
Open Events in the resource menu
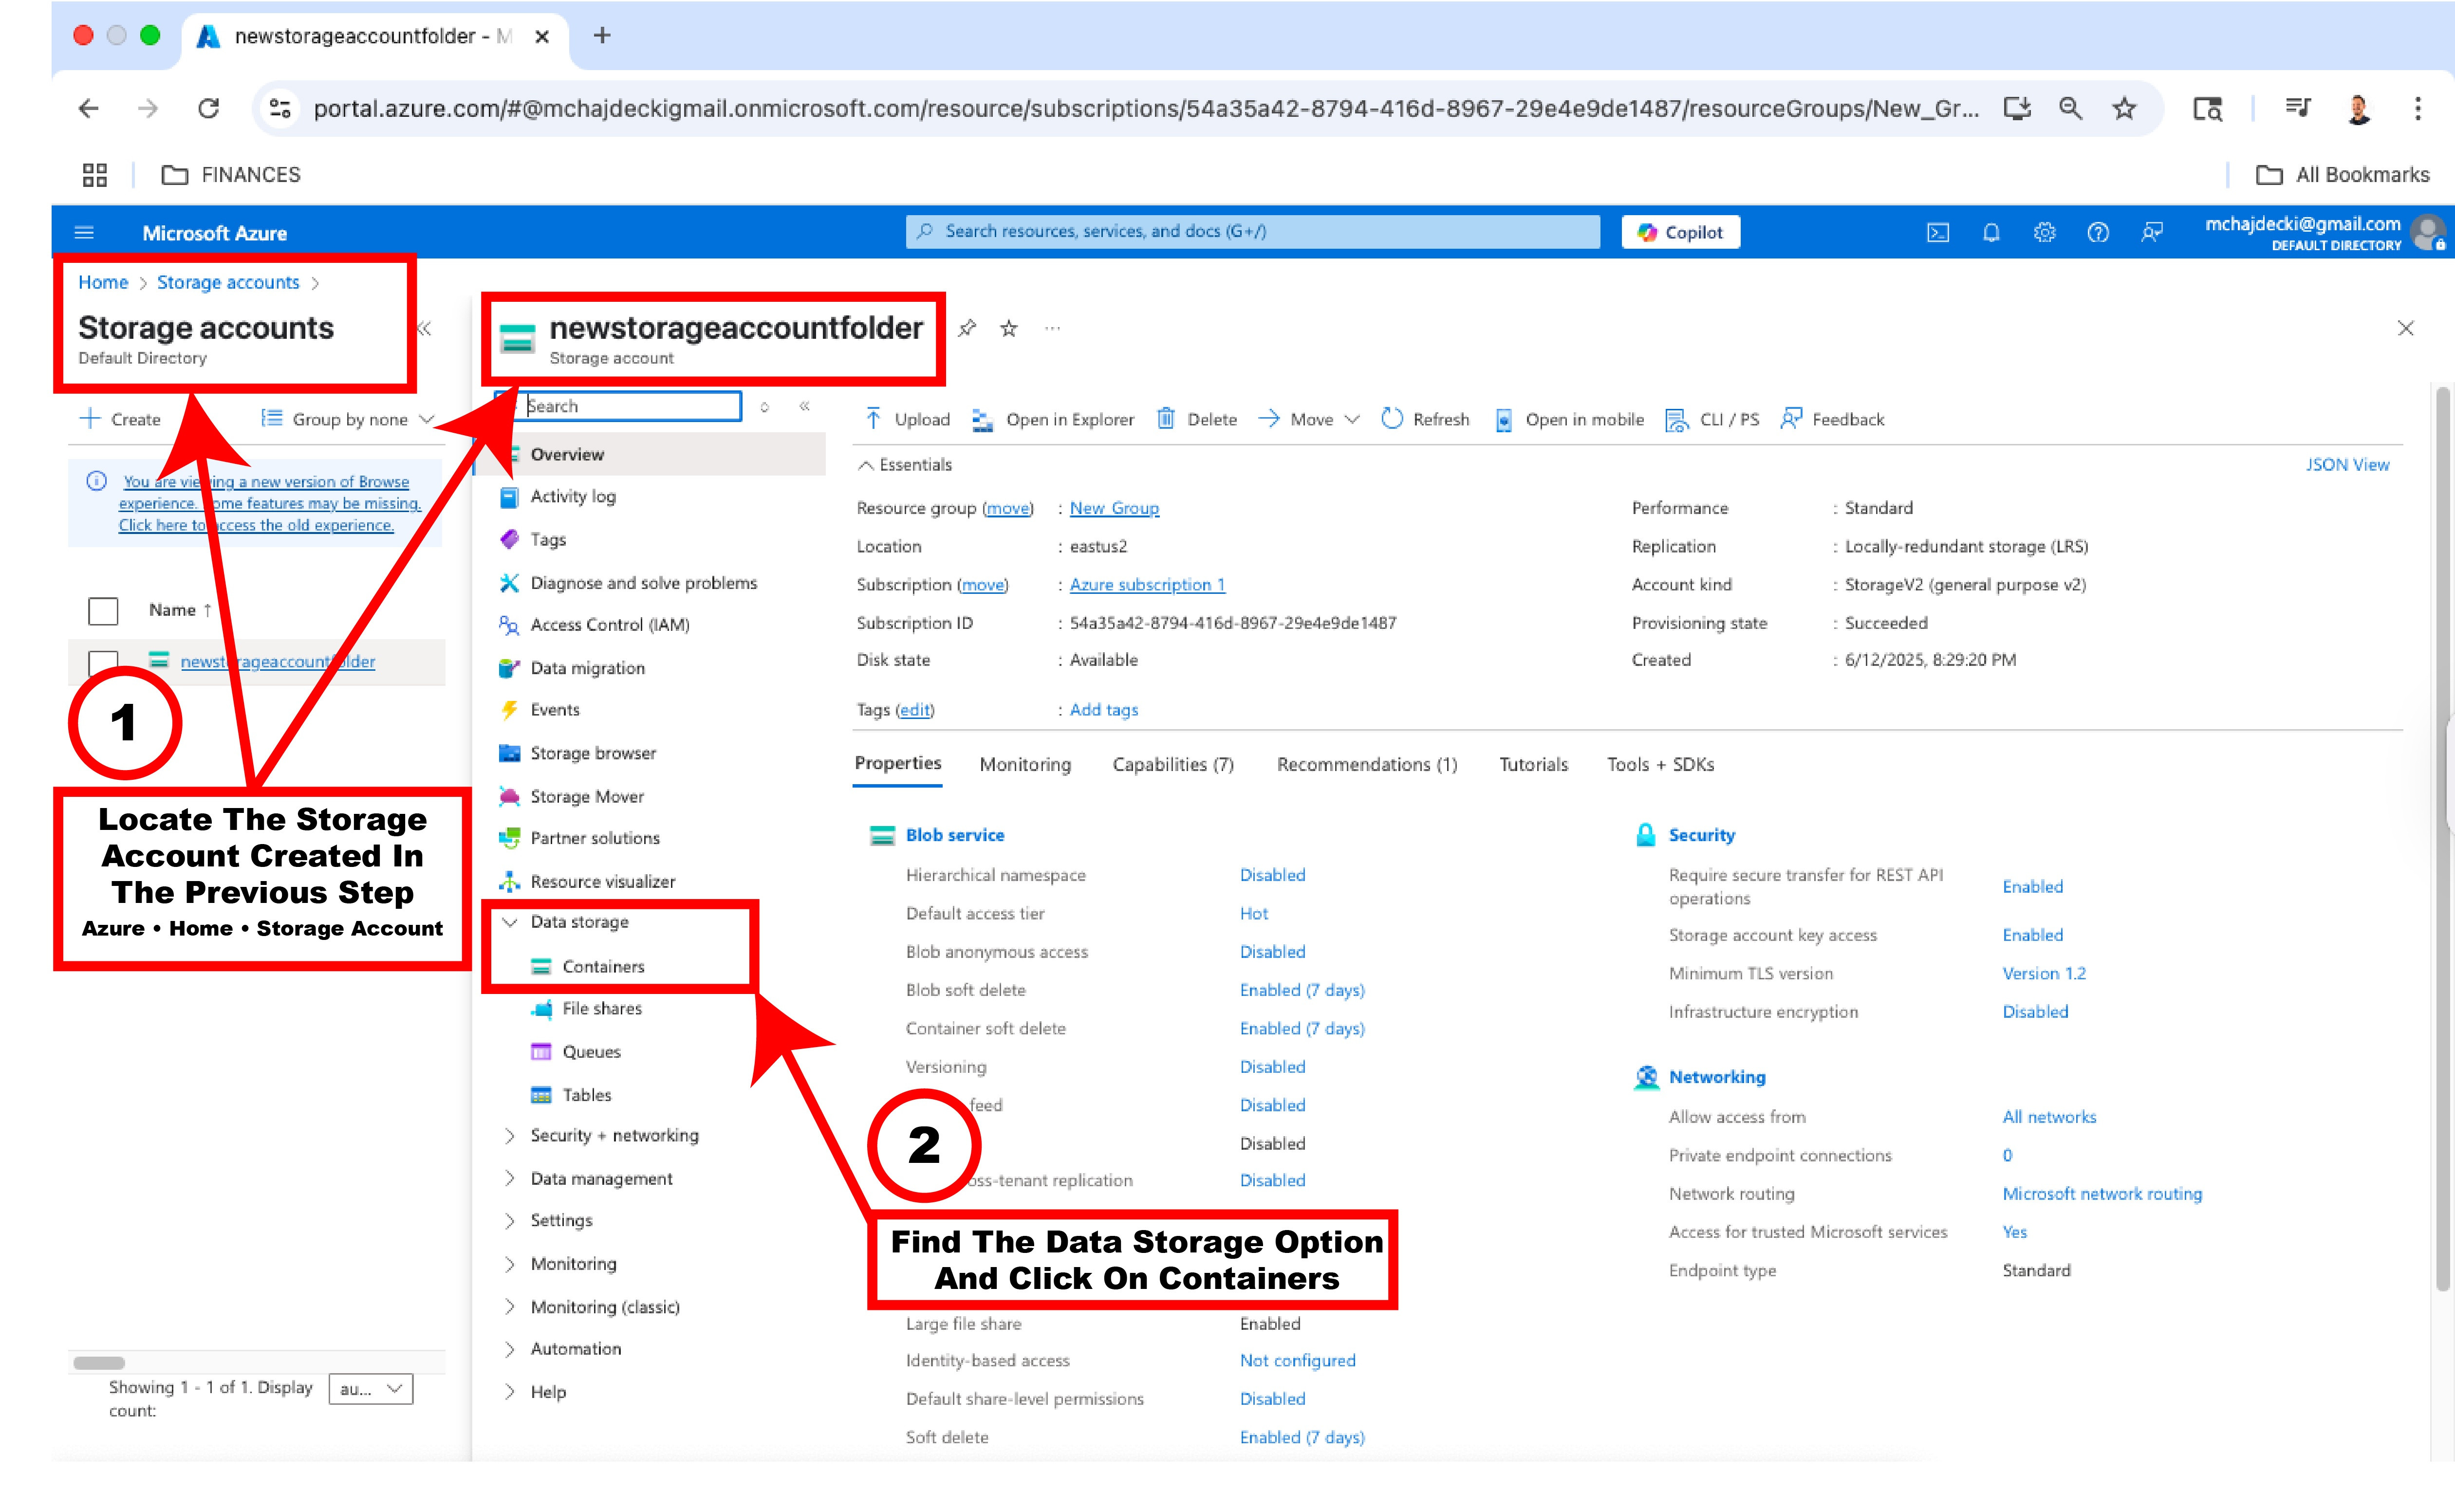coord(555,710)
